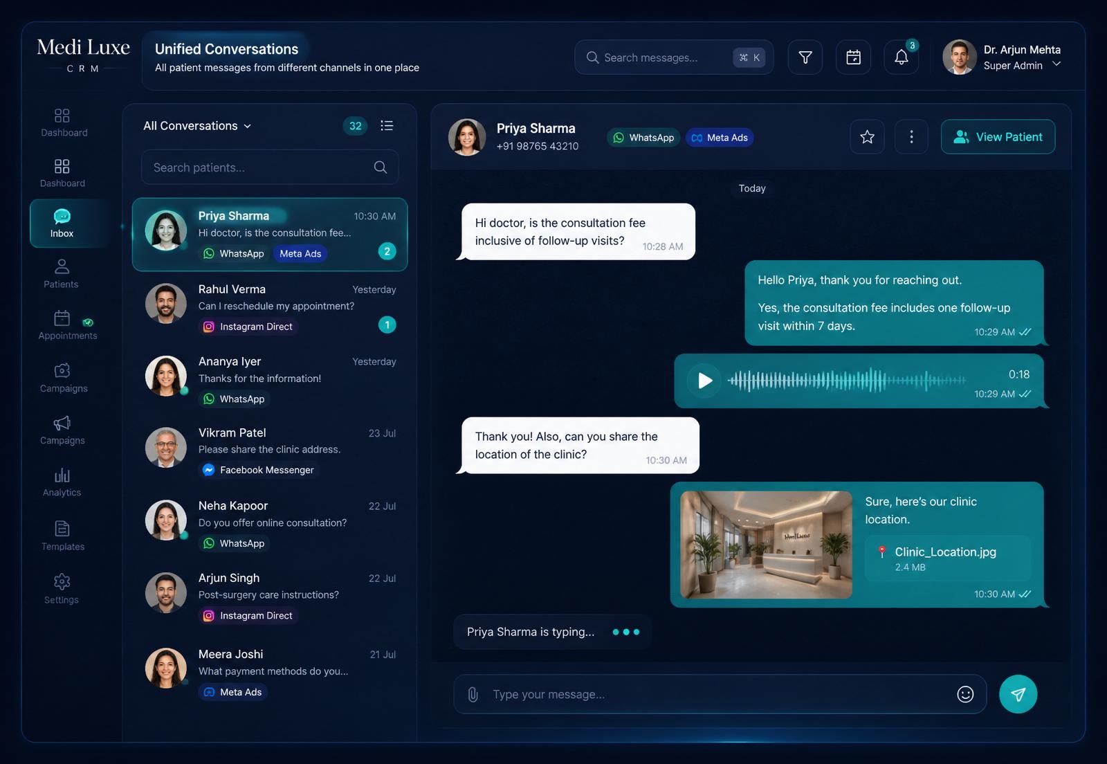Send message with paper plane button
The image size is (1107, 764).
(1018, 694)
